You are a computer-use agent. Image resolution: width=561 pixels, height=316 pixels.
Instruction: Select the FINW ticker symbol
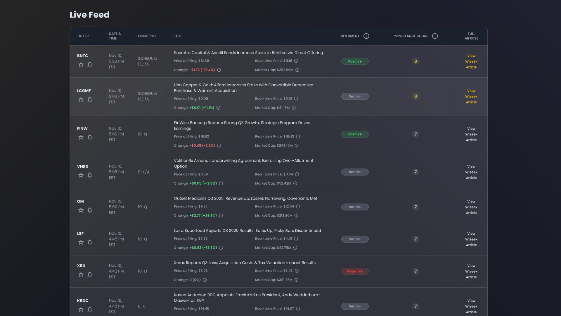tap(82, 128)
